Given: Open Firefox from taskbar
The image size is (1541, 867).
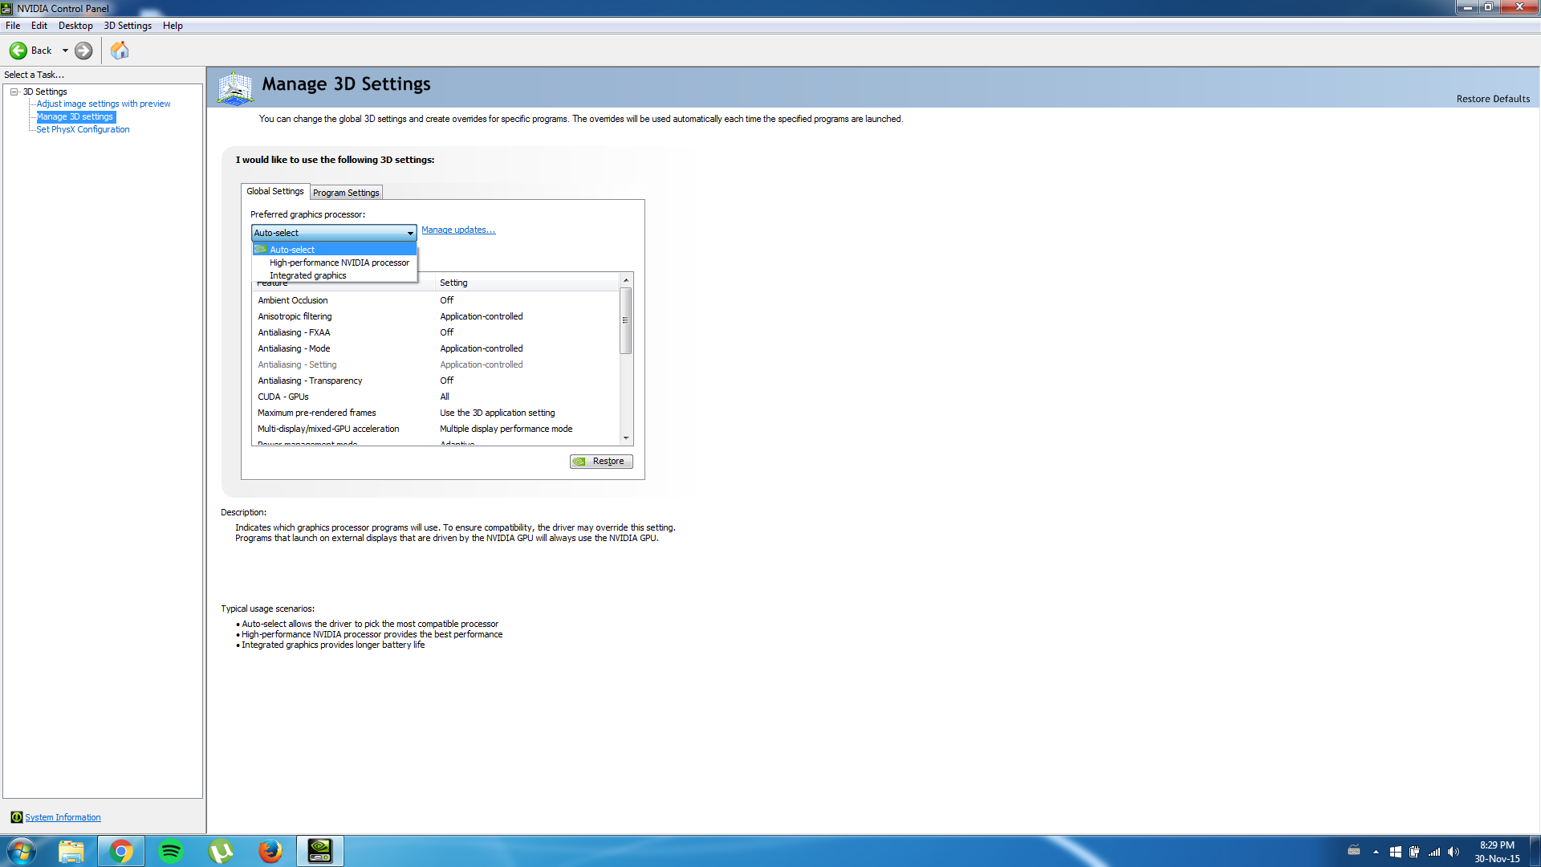Looking at the screenshot, I should (270, 851).
